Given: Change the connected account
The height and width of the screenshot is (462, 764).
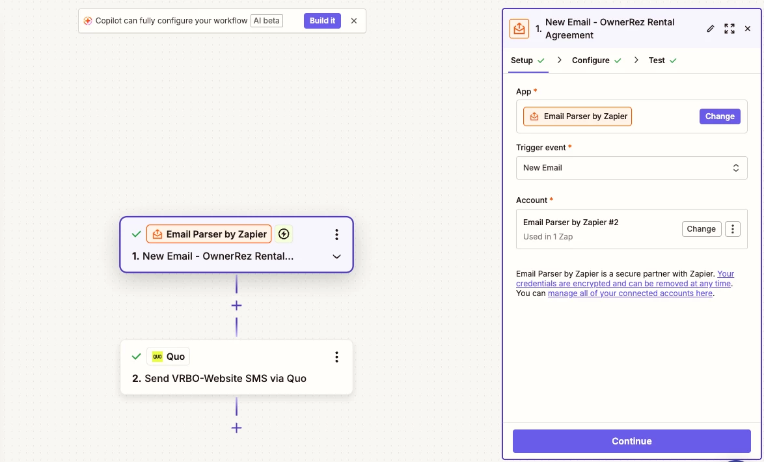Looking at the screenshot, I should pyautogui.click(x=701, y=229).
